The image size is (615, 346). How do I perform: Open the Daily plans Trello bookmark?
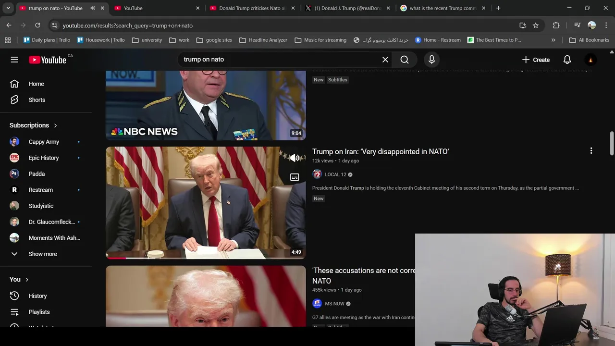coord(47,40)
